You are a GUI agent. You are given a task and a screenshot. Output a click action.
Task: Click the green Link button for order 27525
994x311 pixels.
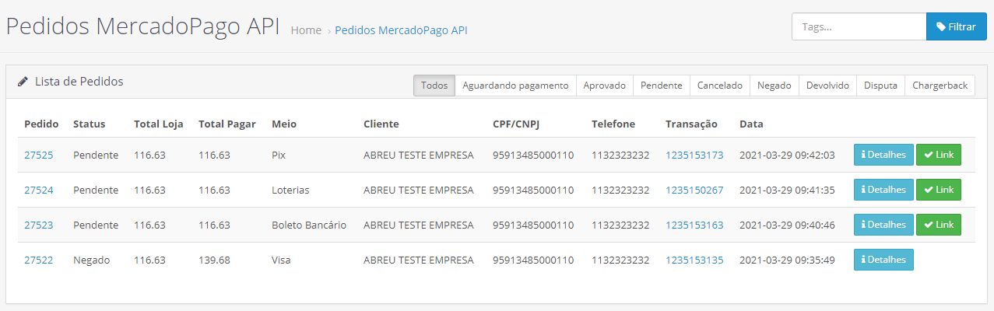938,155
